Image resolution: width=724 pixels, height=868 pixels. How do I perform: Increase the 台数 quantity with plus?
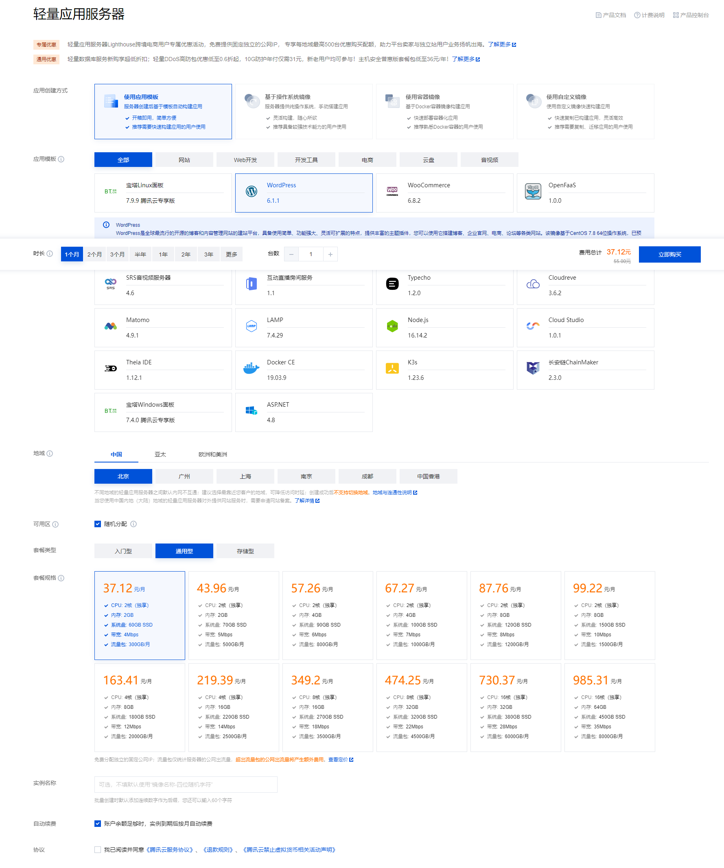click(330, 254)
